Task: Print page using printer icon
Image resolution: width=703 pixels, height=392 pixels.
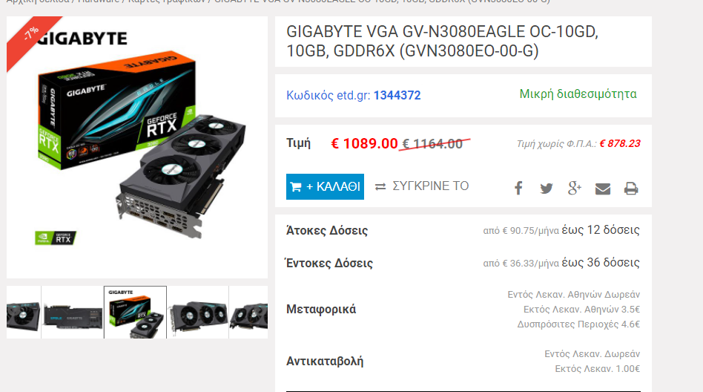Action: pyautogui.click(x=631, y=189)
